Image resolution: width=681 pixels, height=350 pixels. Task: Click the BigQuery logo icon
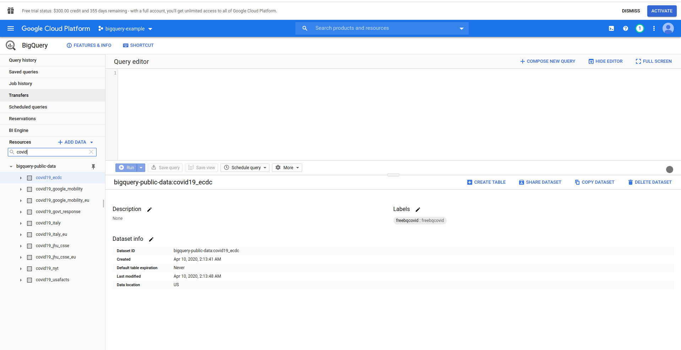(x=11, y=45)
